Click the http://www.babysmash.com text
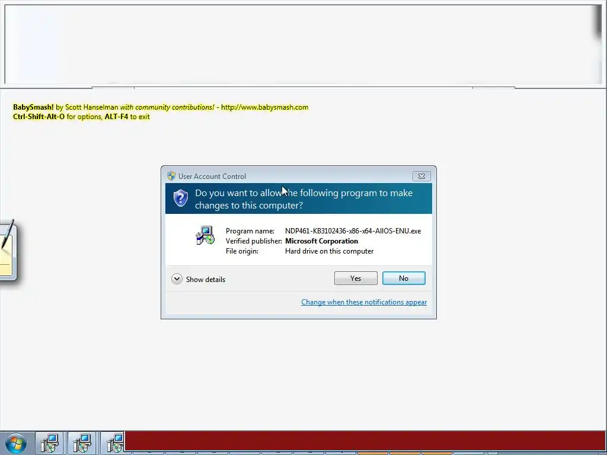This screenshot has height=455, width=607. coord(265,107)
